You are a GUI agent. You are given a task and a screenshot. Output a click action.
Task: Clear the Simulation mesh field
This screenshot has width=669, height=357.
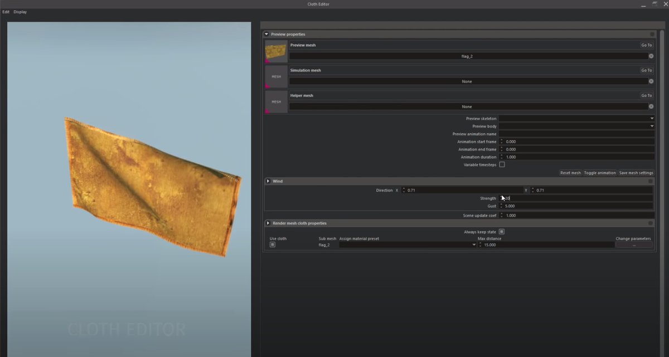(x=651, y=81)
